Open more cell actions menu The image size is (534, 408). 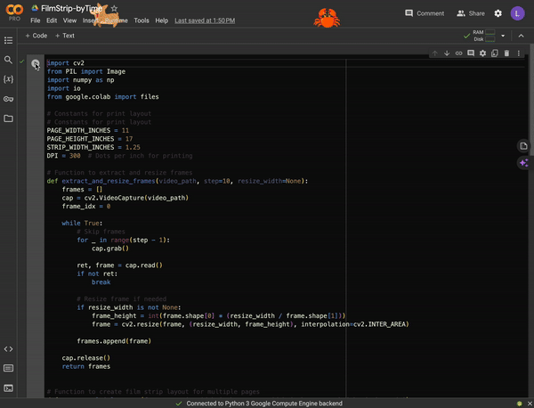[x=518, y=53]
